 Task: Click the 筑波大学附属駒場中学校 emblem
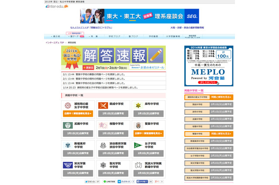pyautogui.click(x=138, y=165)
